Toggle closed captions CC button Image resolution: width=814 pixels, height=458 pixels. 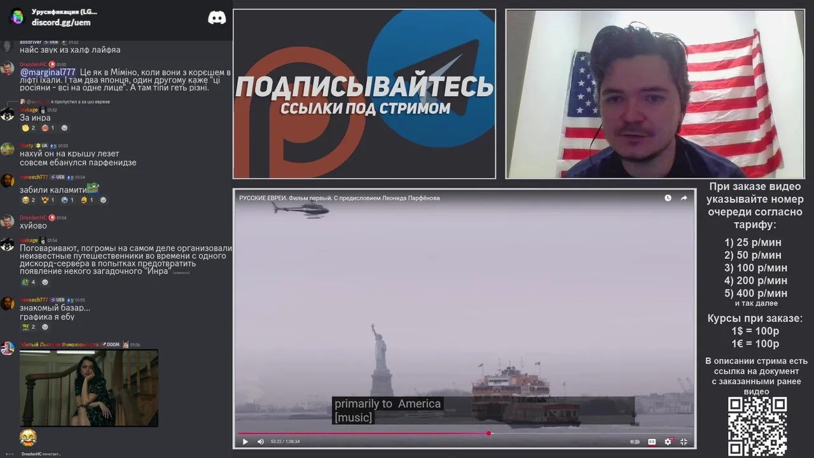(652, 441)
